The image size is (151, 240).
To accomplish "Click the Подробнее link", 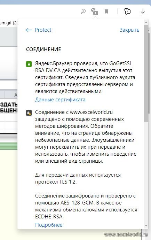I will (x=49, y=225).
